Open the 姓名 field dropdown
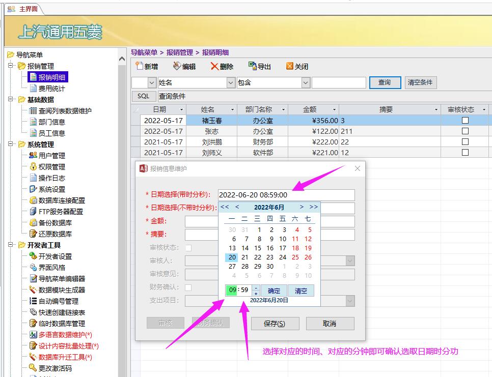Image resolution: width=492 pixels, height=377 pixels. click(231, 83)
